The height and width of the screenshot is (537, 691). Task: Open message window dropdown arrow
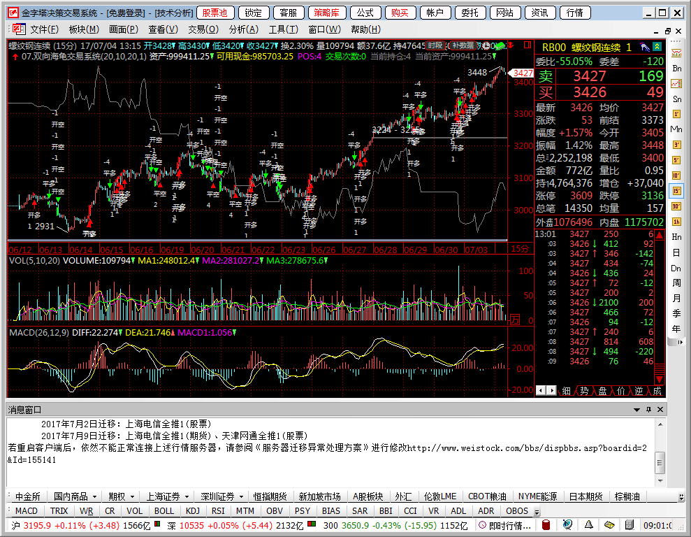pos(637,410)
